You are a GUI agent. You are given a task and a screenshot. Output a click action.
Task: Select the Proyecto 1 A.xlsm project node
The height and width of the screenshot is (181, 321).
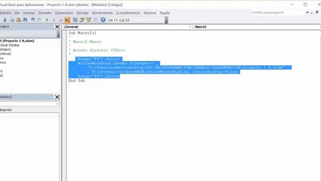pyautogui.click(x=17, y=41)
